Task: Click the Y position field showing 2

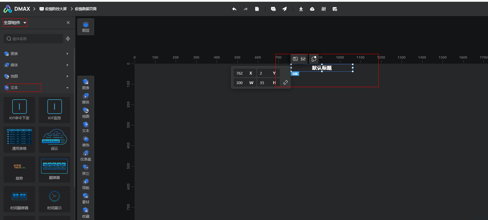Action: pos(268,73)
